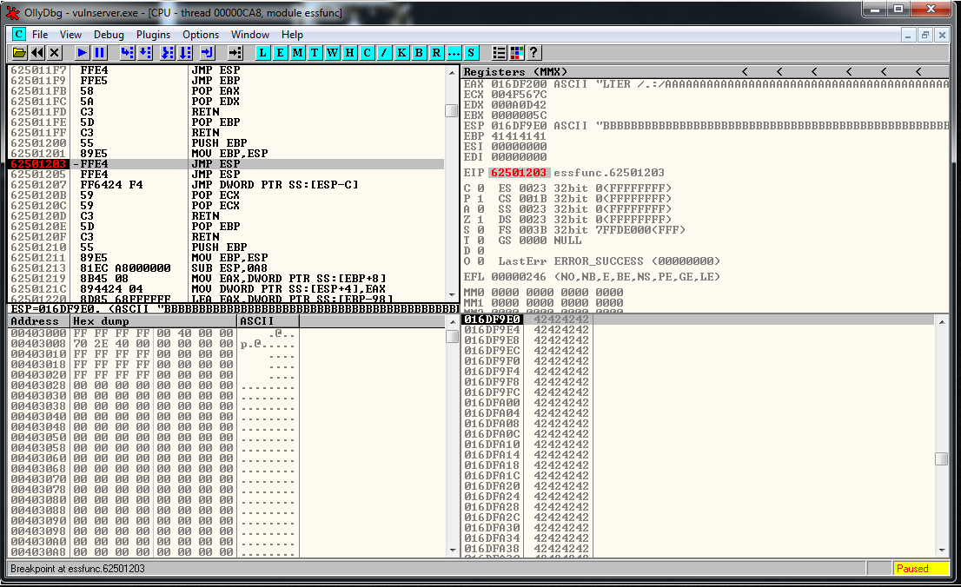Step into the next instruction
Viewport: 961px width, 587px height.
[126, 52]
